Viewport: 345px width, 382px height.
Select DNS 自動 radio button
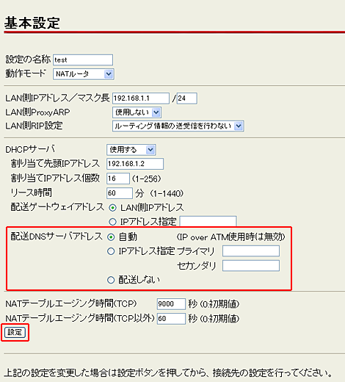[111, 237]
